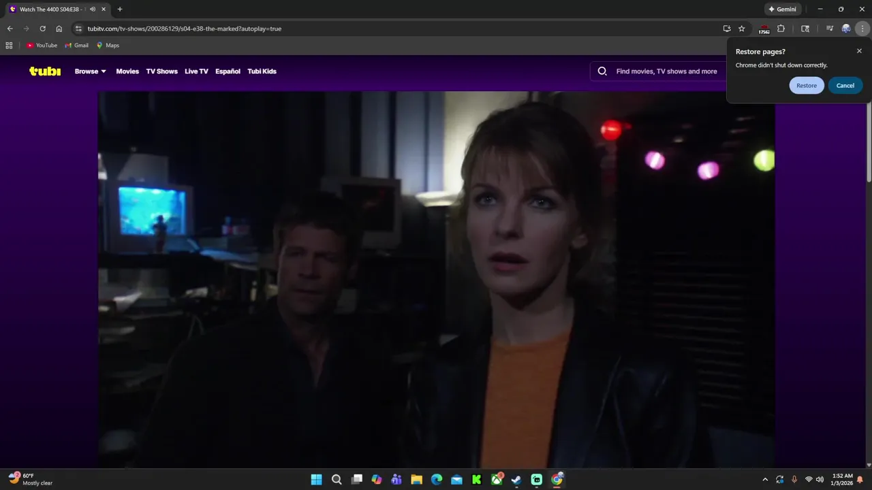Reload the current page
Viewport: 872px width, 490px height.
click(42, 29)
